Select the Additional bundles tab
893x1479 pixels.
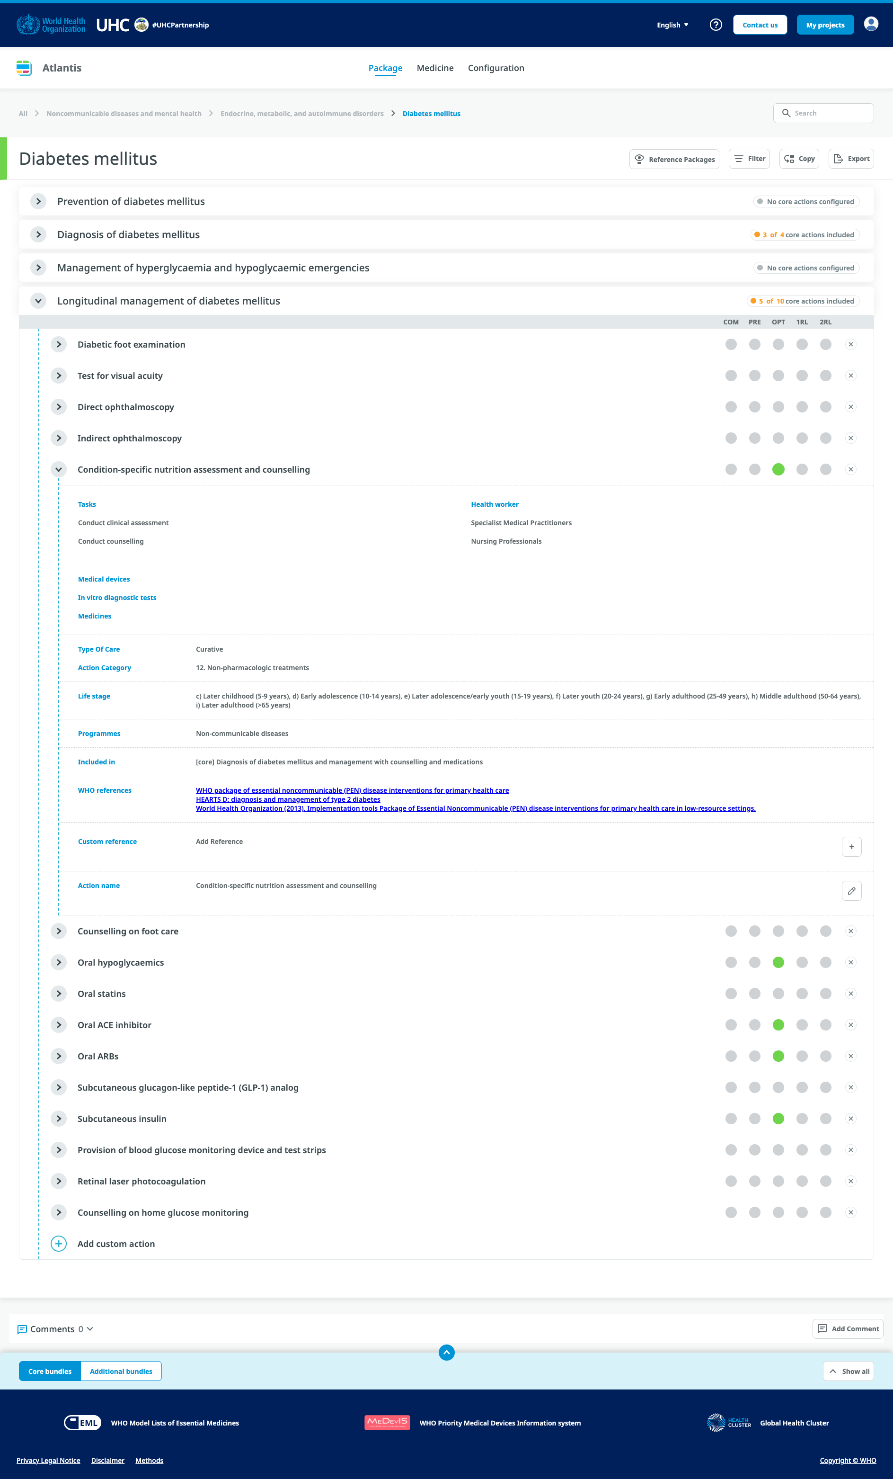tap(121, 1371)
